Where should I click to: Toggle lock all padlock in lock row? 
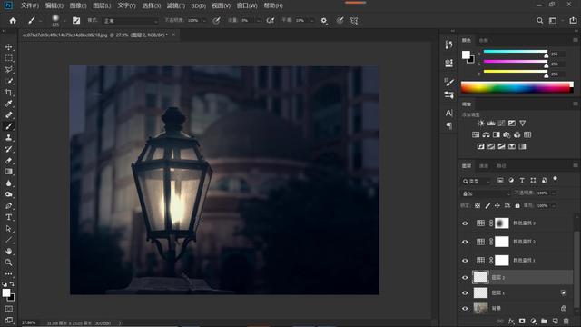pyautogui.click(x=517, y=205)
